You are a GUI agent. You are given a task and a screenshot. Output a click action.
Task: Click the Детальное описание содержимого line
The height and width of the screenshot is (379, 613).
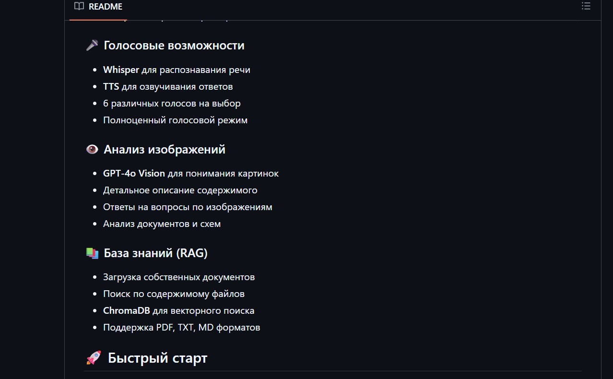180,190
